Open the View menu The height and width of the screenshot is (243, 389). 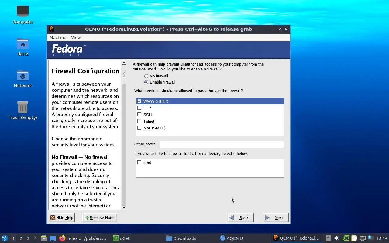[76, 37]
